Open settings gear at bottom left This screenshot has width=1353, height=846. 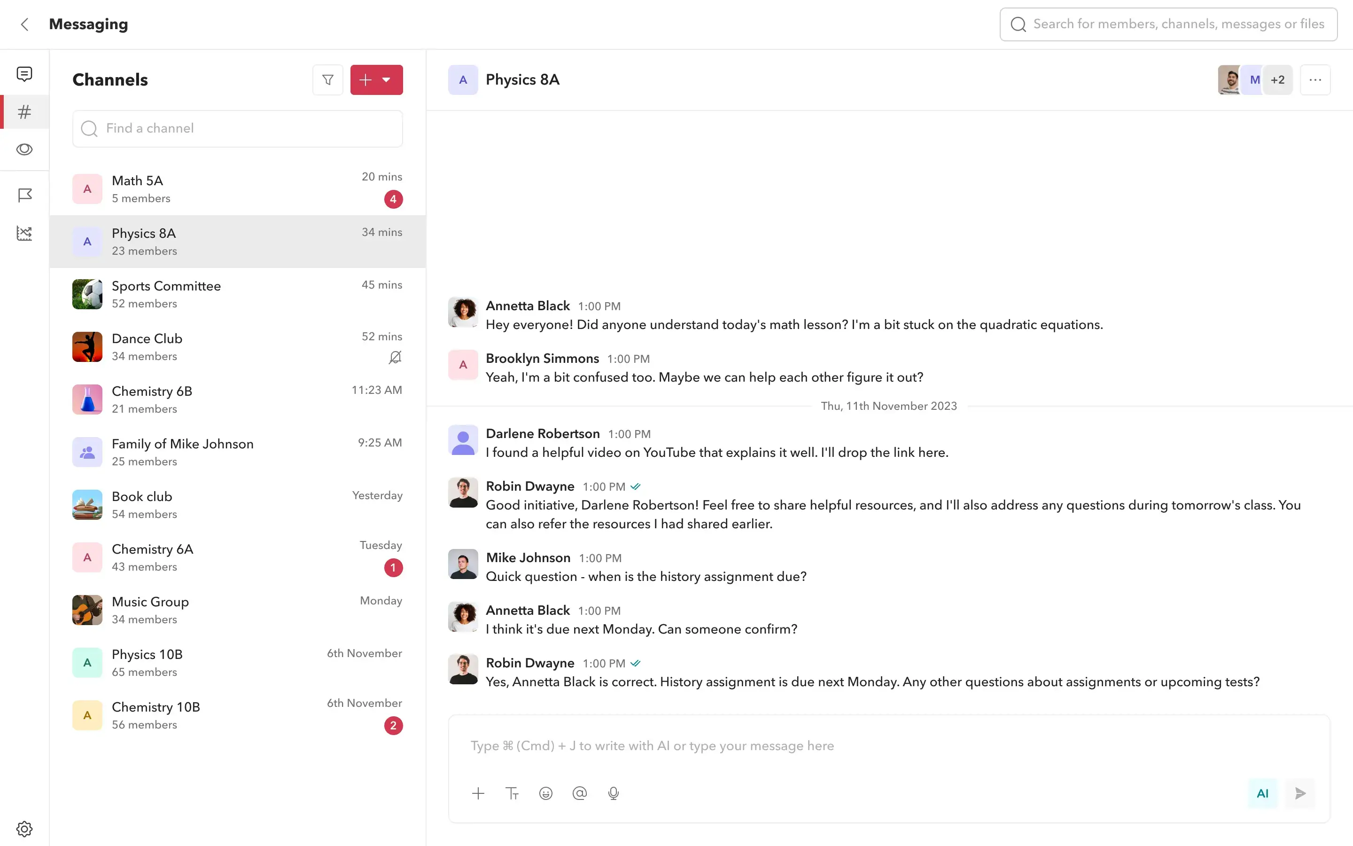tap(24, 829)
